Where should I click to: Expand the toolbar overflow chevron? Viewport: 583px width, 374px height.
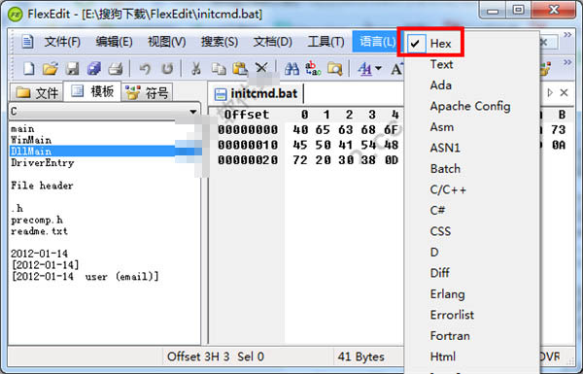tap(567, 62)
